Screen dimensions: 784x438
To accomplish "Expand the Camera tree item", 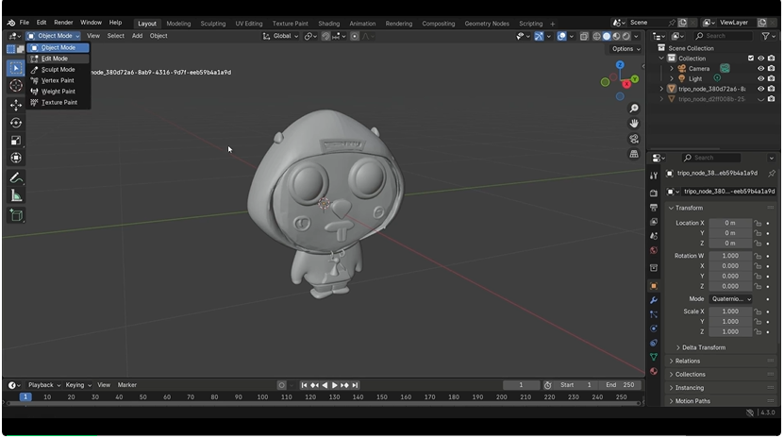I will [672, 69].
